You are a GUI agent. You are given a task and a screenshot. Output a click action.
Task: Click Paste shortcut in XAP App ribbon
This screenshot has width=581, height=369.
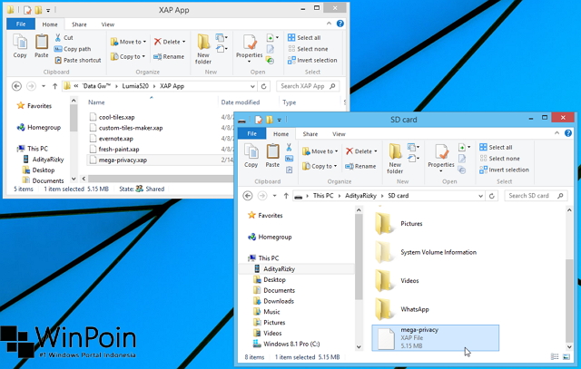click(x=78, y=60)
